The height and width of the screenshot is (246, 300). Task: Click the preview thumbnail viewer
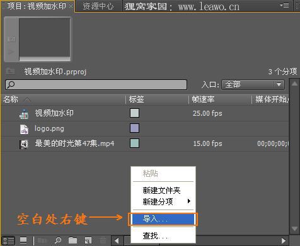[45, 39]
